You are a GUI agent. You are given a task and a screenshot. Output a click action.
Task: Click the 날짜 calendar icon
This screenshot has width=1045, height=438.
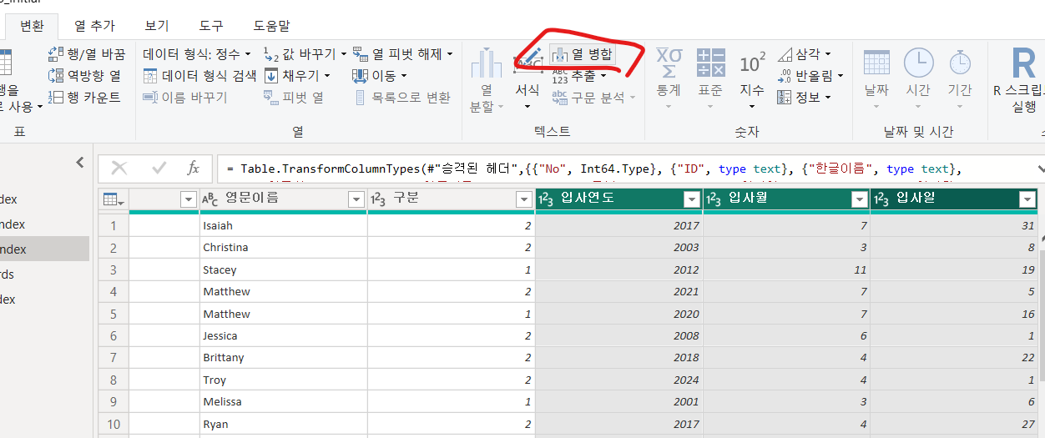[876, 63]
